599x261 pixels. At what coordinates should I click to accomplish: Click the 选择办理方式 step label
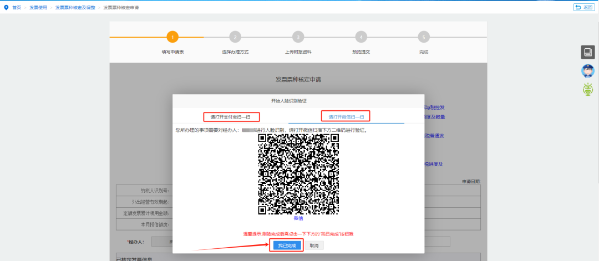[x=235, y=52]
